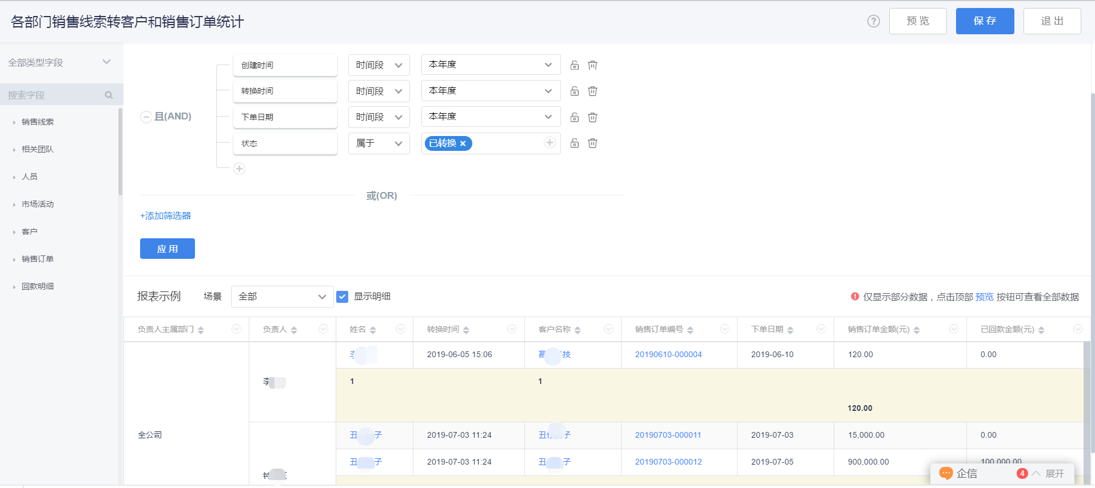
Task: Sort by 销售订单编号 column
Action: tap(690, 330)
